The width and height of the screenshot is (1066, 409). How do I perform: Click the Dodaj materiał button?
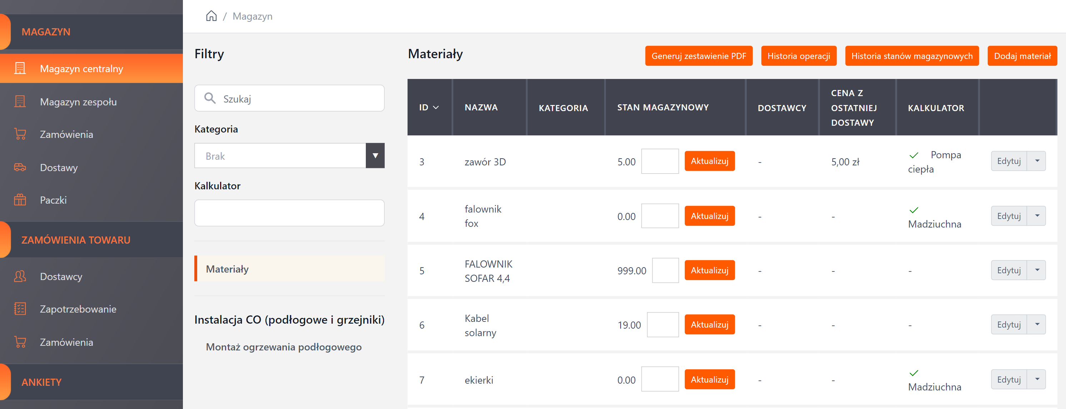[x=1022, y=56]
